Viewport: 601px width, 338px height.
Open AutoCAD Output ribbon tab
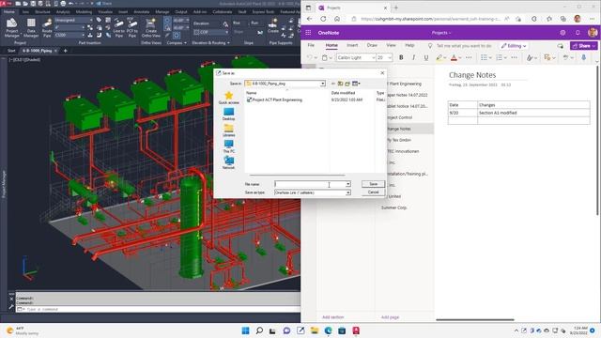click(181, 12)
